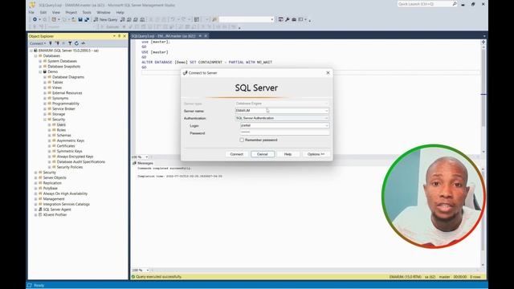The image size is (514, 289).
Task: Open the Project menu
Action: (71, 13)
